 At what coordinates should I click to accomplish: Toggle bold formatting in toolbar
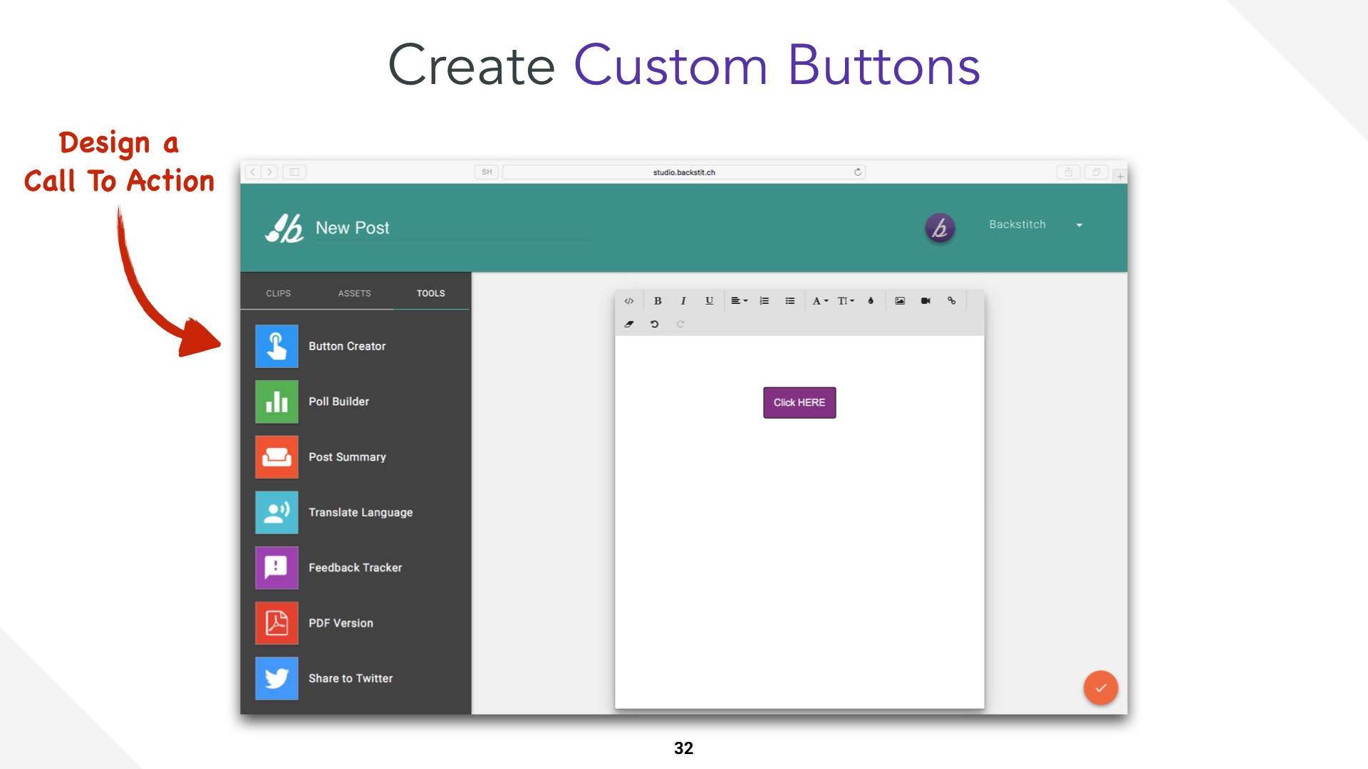coord(658,300)
